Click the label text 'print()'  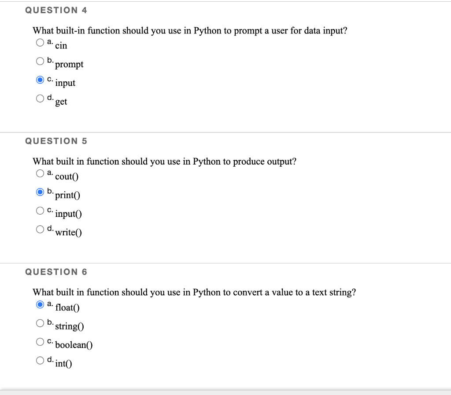click(x=67, y=195)
